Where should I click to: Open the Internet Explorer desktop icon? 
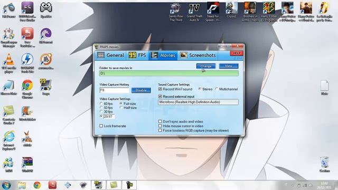click(x=9, y=137)
